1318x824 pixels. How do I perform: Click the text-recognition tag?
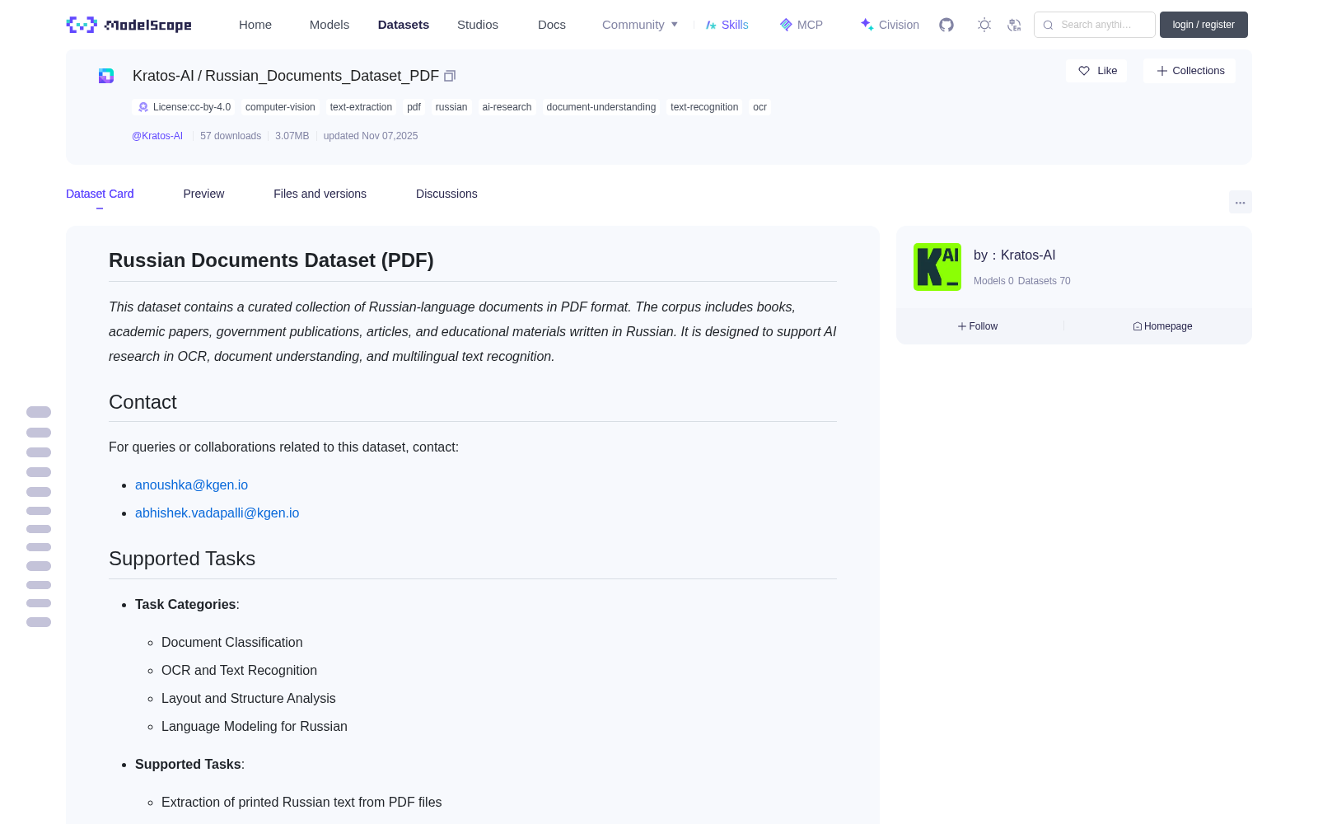point(704,107)
